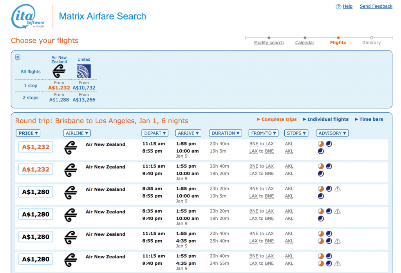Close the airline price matrix with the X icon
This screenshot has width=401, height=273.
18,57
